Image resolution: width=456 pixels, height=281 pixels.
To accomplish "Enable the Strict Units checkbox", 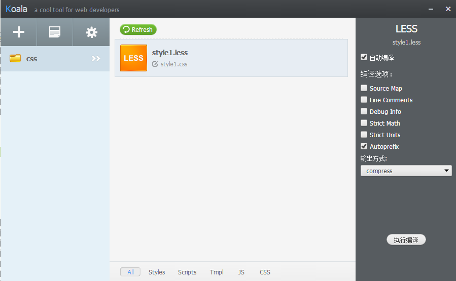I will 364,134.
